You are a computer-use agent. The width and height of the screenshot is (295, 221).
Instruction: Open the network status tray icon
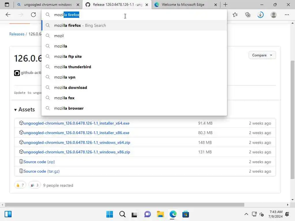pyautogui.click(x=254, y=214)
